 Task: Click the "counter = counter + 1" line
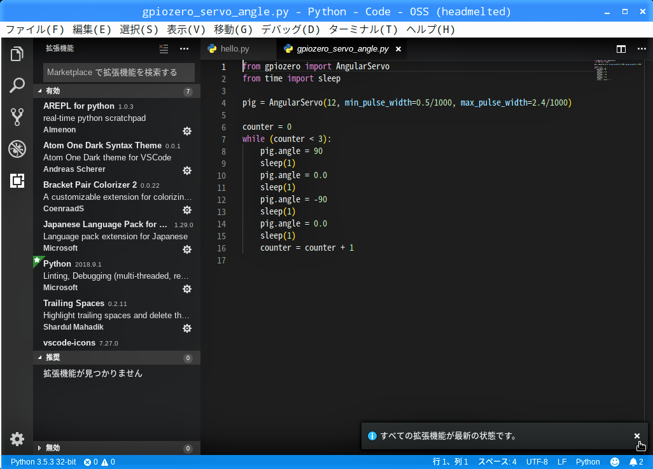307,248
